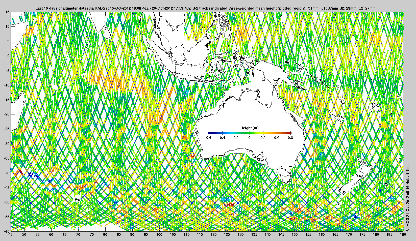Click latitude tick label -55 on left axis
The height and width of the screenshot is (241, 416).
coord(7,217)
